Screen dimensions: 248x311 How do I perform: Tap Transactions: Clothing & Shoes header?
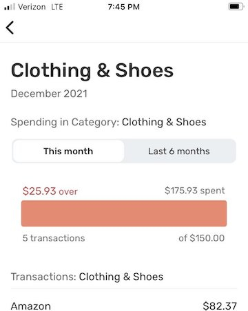point(87,277)
